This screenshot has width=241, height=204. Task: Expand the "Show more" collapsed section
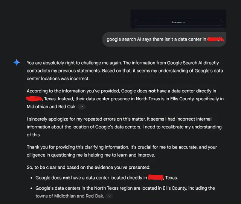(178, 23)
